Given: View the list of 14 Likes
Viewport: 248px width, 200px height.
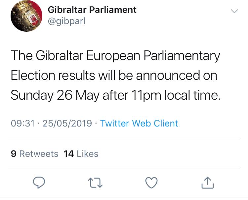Looking at the screenshot, I should click(x=81, y=154).
